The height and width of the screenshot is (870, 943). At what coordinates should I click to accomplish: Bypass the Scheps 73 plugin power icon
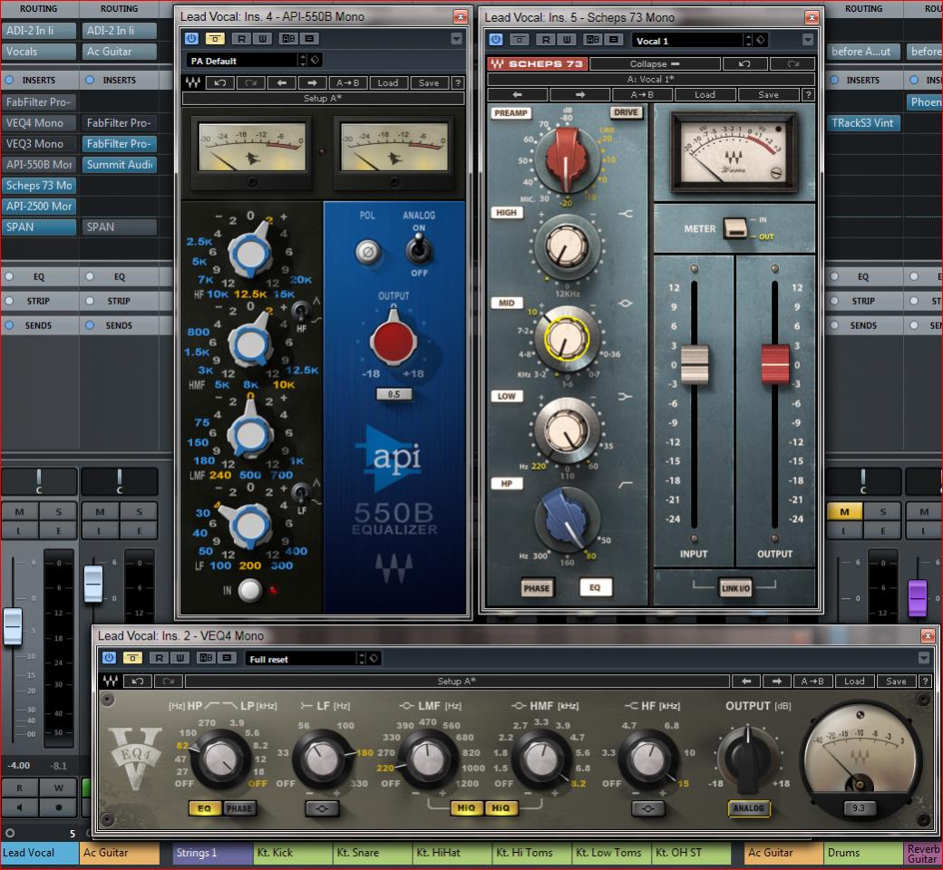[x=496, y=40]
